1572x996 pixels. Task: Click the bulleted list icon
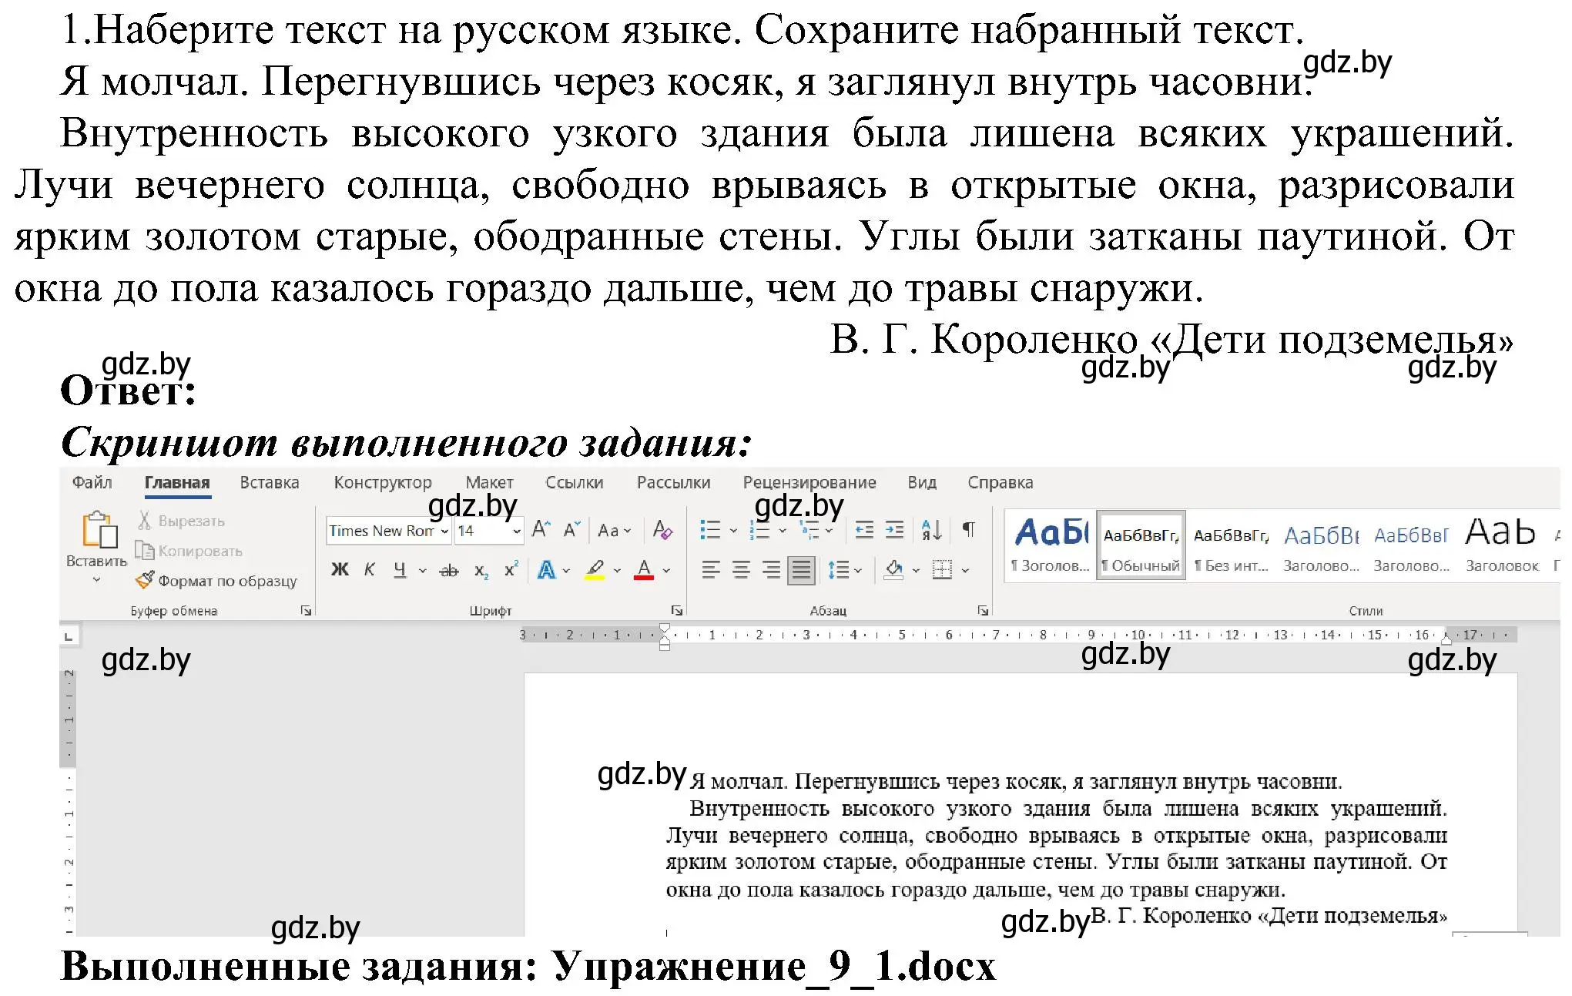[710, 530]
